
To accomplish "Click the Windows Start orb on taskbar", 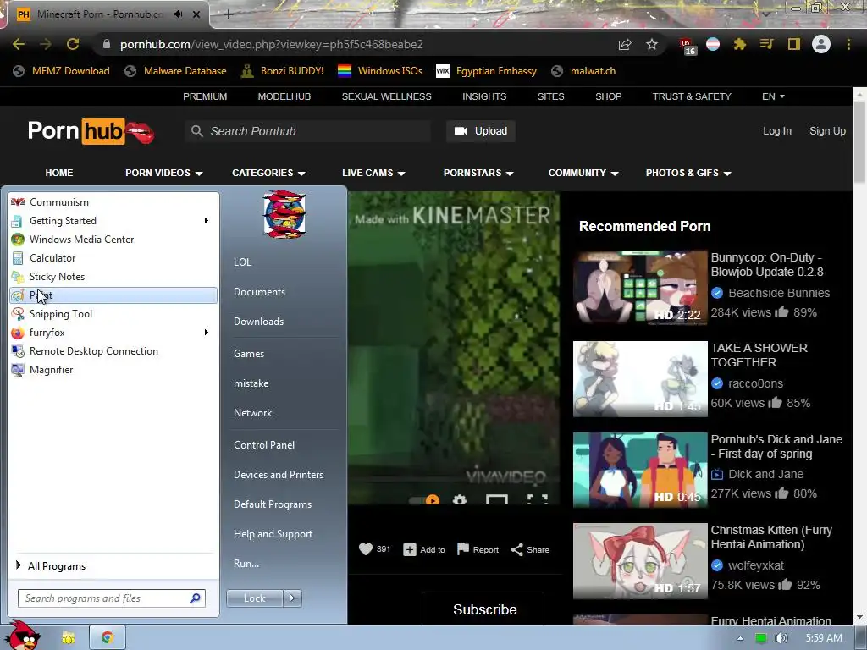I will [x=23, y=636].
